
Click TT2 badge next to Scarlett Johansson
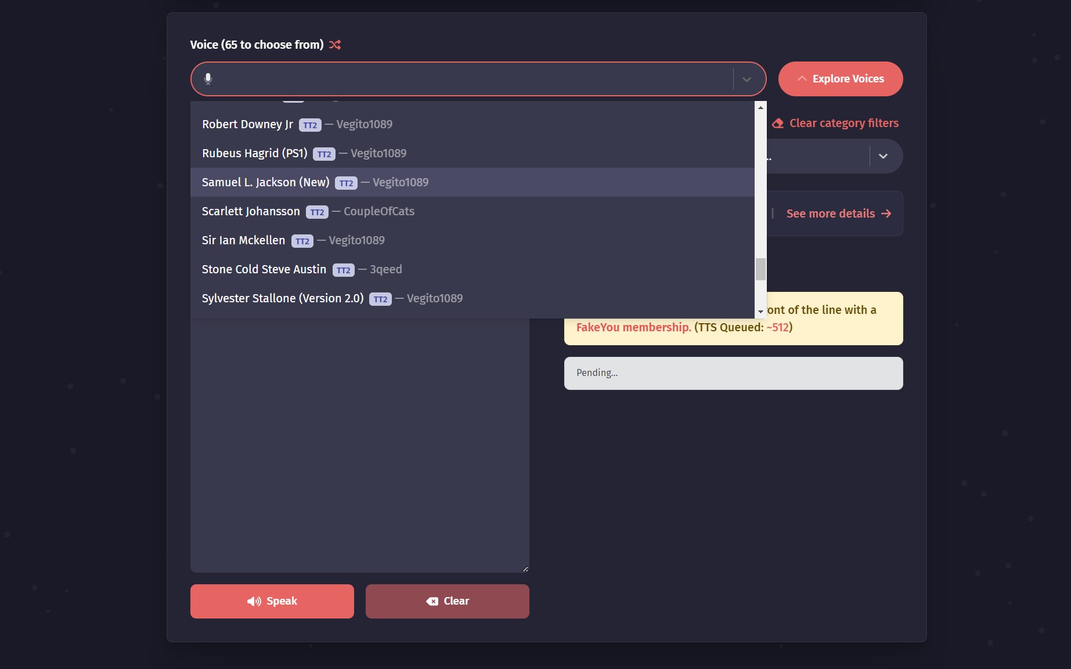click(x=317, y=212)
